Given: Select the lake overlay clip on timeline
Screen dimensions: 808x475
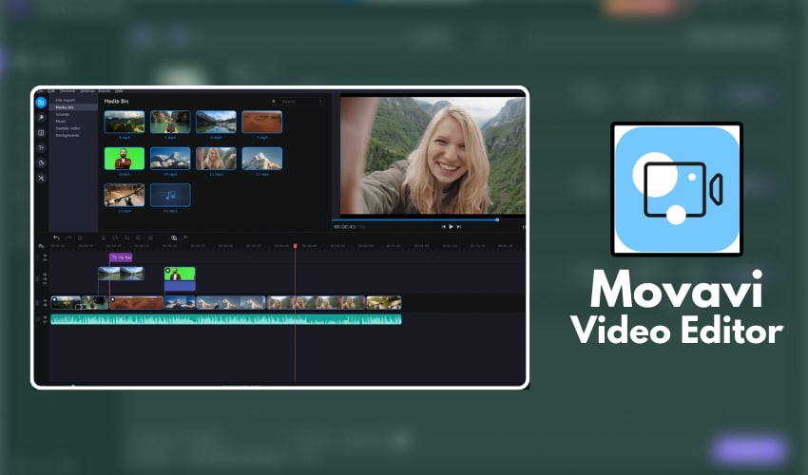Looking at the screenshot, I should click(121, 274).
